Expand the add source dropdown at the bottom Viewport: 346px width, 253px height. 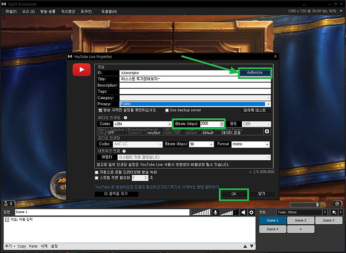pyautogui.click(x=14, y=246)
